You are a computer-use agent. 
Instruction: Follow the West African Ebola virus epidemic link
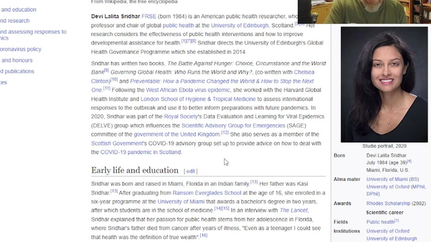click(x=188, y=90)
